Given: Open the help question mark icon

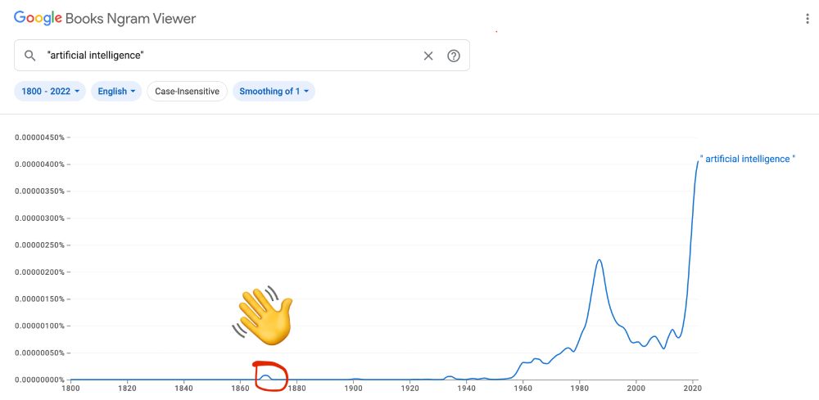Looking at the screenshot, I should 454,56.
